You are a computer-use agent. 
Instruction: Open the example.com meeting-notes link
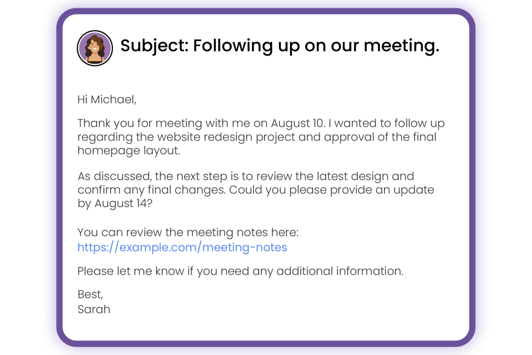point(182,247)
